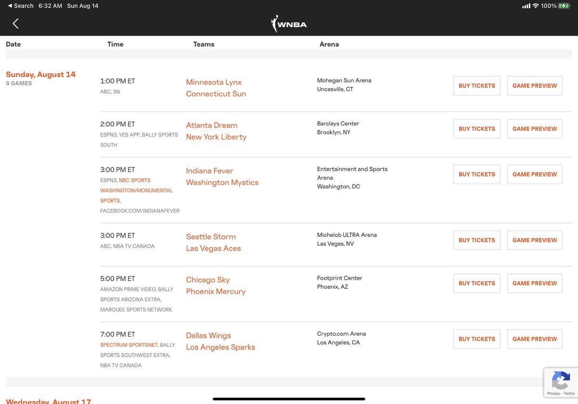Open the Connecticut Sun team link
The width and height of the screenshot is (578, 404).
[216, 94]
